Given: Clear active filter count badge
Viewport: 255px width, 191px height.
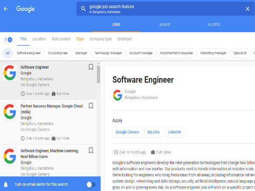Looking at the screenshot, I should click(8, 39).
